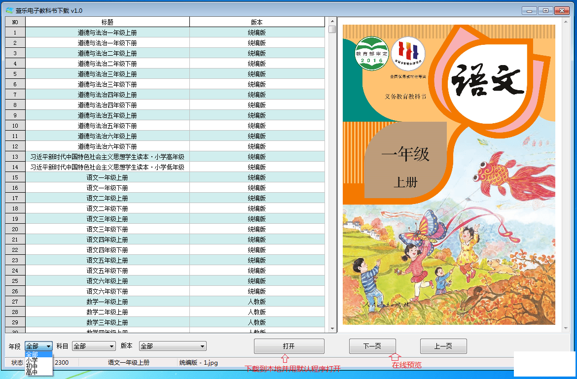Go to previous page with 上一页
This screenshot has width=577, height=379.
[443, 346]
